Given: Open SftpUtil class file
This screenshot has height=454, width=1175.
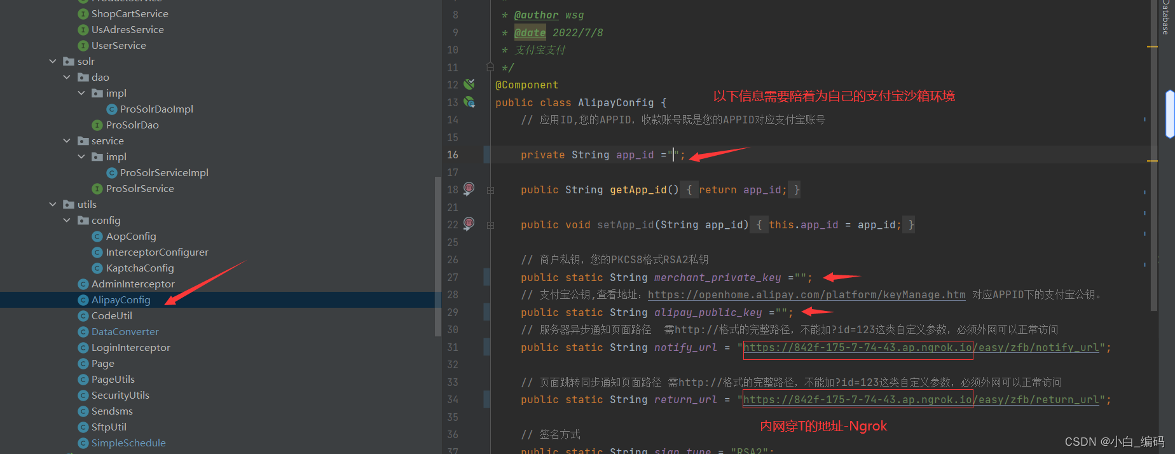Looking at the screenshot, I should pos(109,427).
